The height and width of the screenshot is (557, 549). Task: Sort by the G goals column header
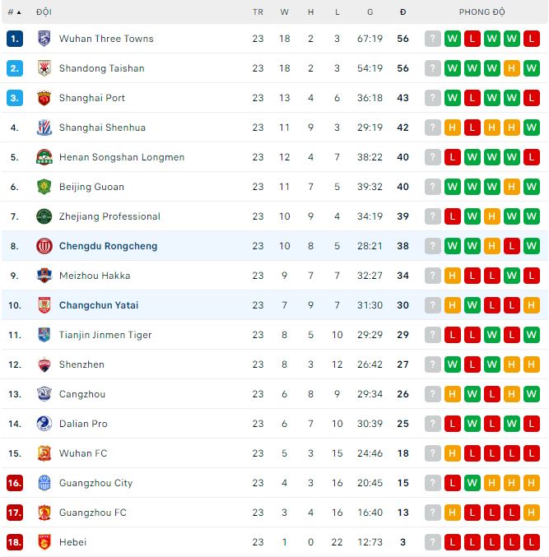370,12
